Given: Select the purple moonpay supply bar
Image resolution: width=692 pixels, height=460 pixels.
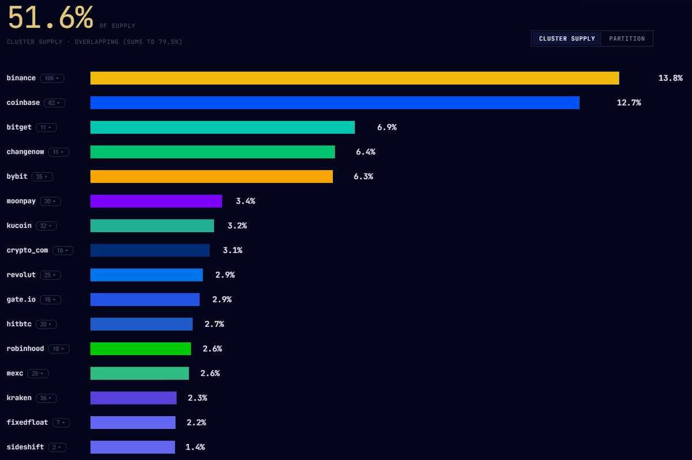Looking at the screenshot, I should 156,201.
